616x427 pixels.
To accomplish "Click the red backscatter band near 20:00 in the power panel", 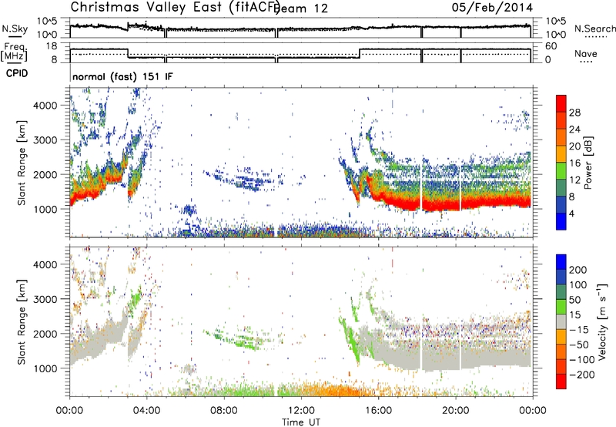I will pos(456,203).
